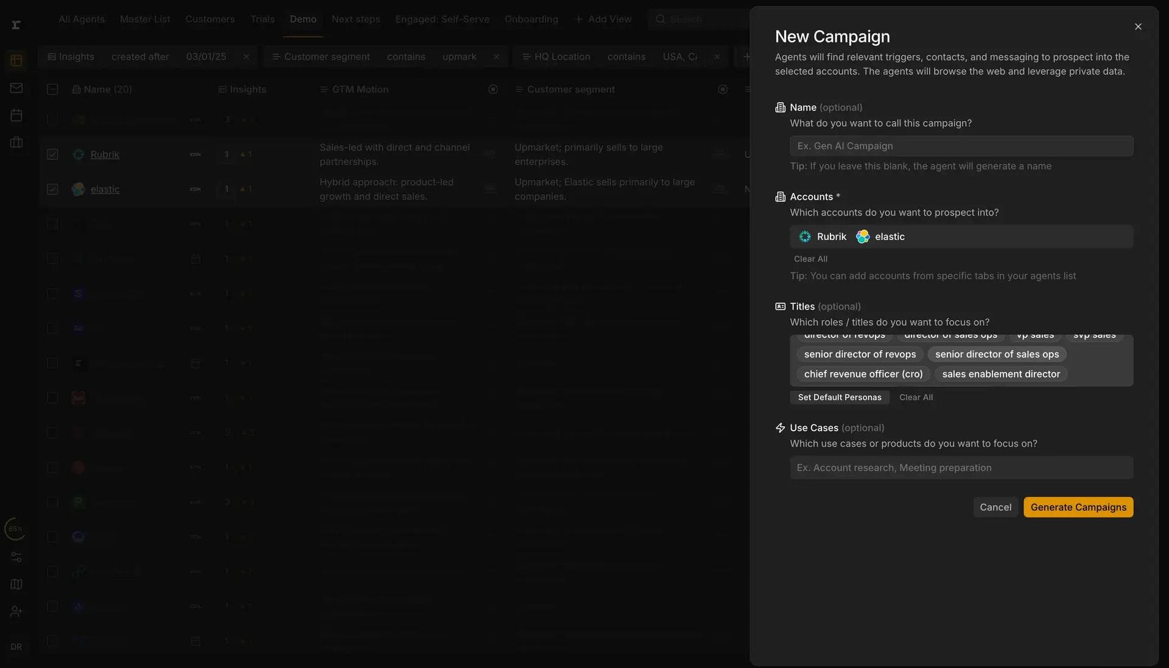Switch to the Onboarding tab
This screenshot has width=1169, height=668.
pyautogui.click(x=531, y=19)
